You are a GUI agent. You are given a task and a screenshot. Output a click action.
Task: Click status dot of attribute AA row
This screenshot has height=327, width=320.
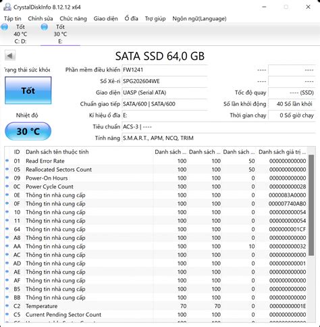7,246
